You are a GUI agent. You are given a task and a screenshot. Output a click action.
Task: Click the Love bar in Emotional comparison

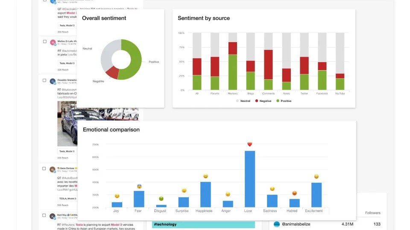(x=250, y=179)
